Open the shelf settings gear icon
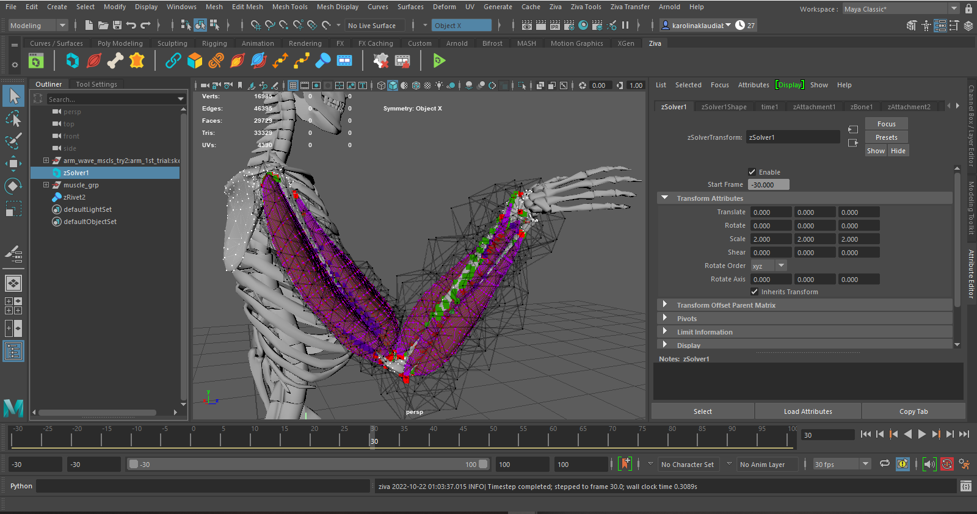The height and width of the screenshot is (514, 977). [15, 64]
